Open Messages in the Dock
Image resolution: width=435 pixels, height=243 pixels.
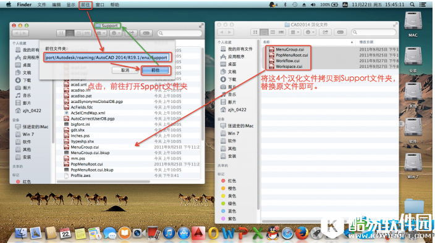[x=110, y=233]
